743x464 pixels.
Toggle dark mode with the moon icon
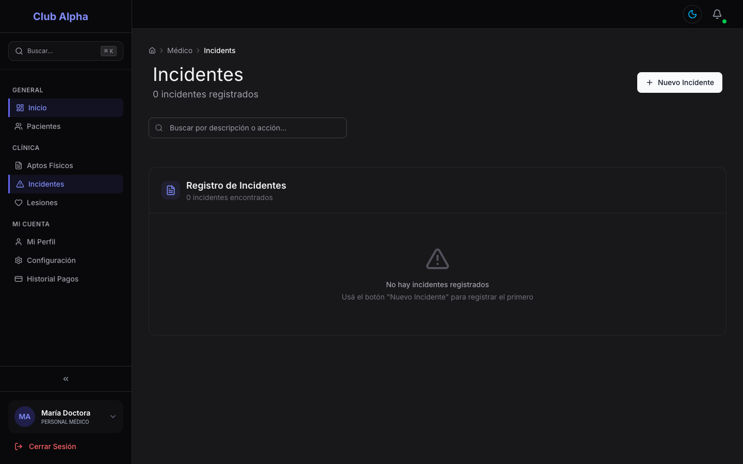pos(692,14)
